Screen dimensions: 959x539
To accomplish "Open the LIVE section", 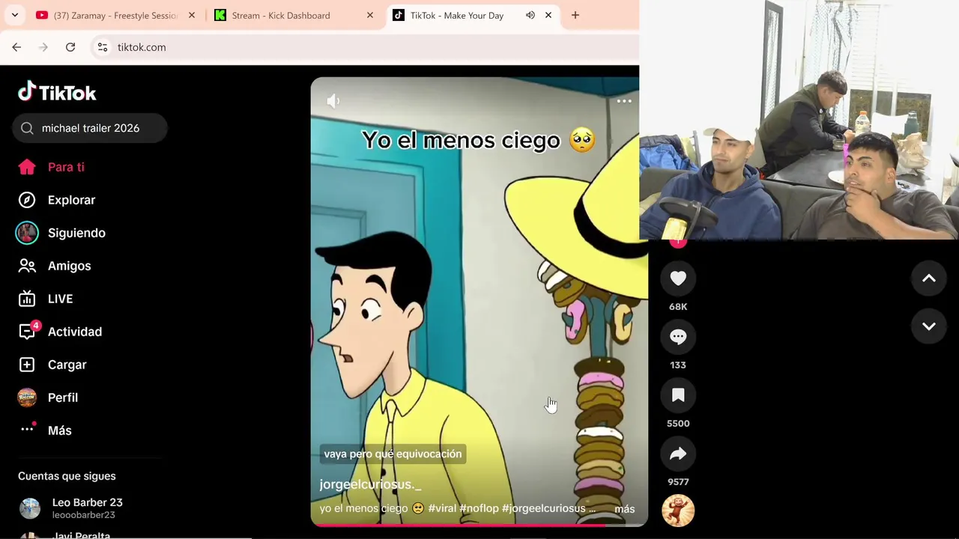I will tap(46, 299).
